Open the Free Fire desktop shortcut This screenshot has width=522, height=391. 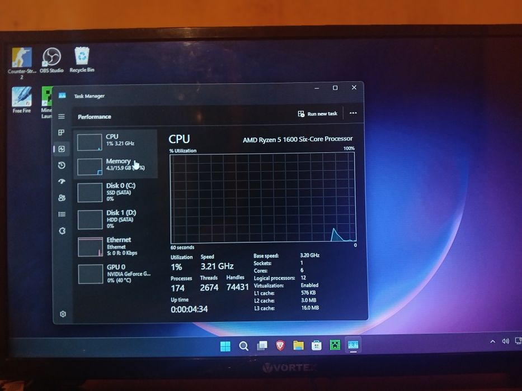point(22,100)
